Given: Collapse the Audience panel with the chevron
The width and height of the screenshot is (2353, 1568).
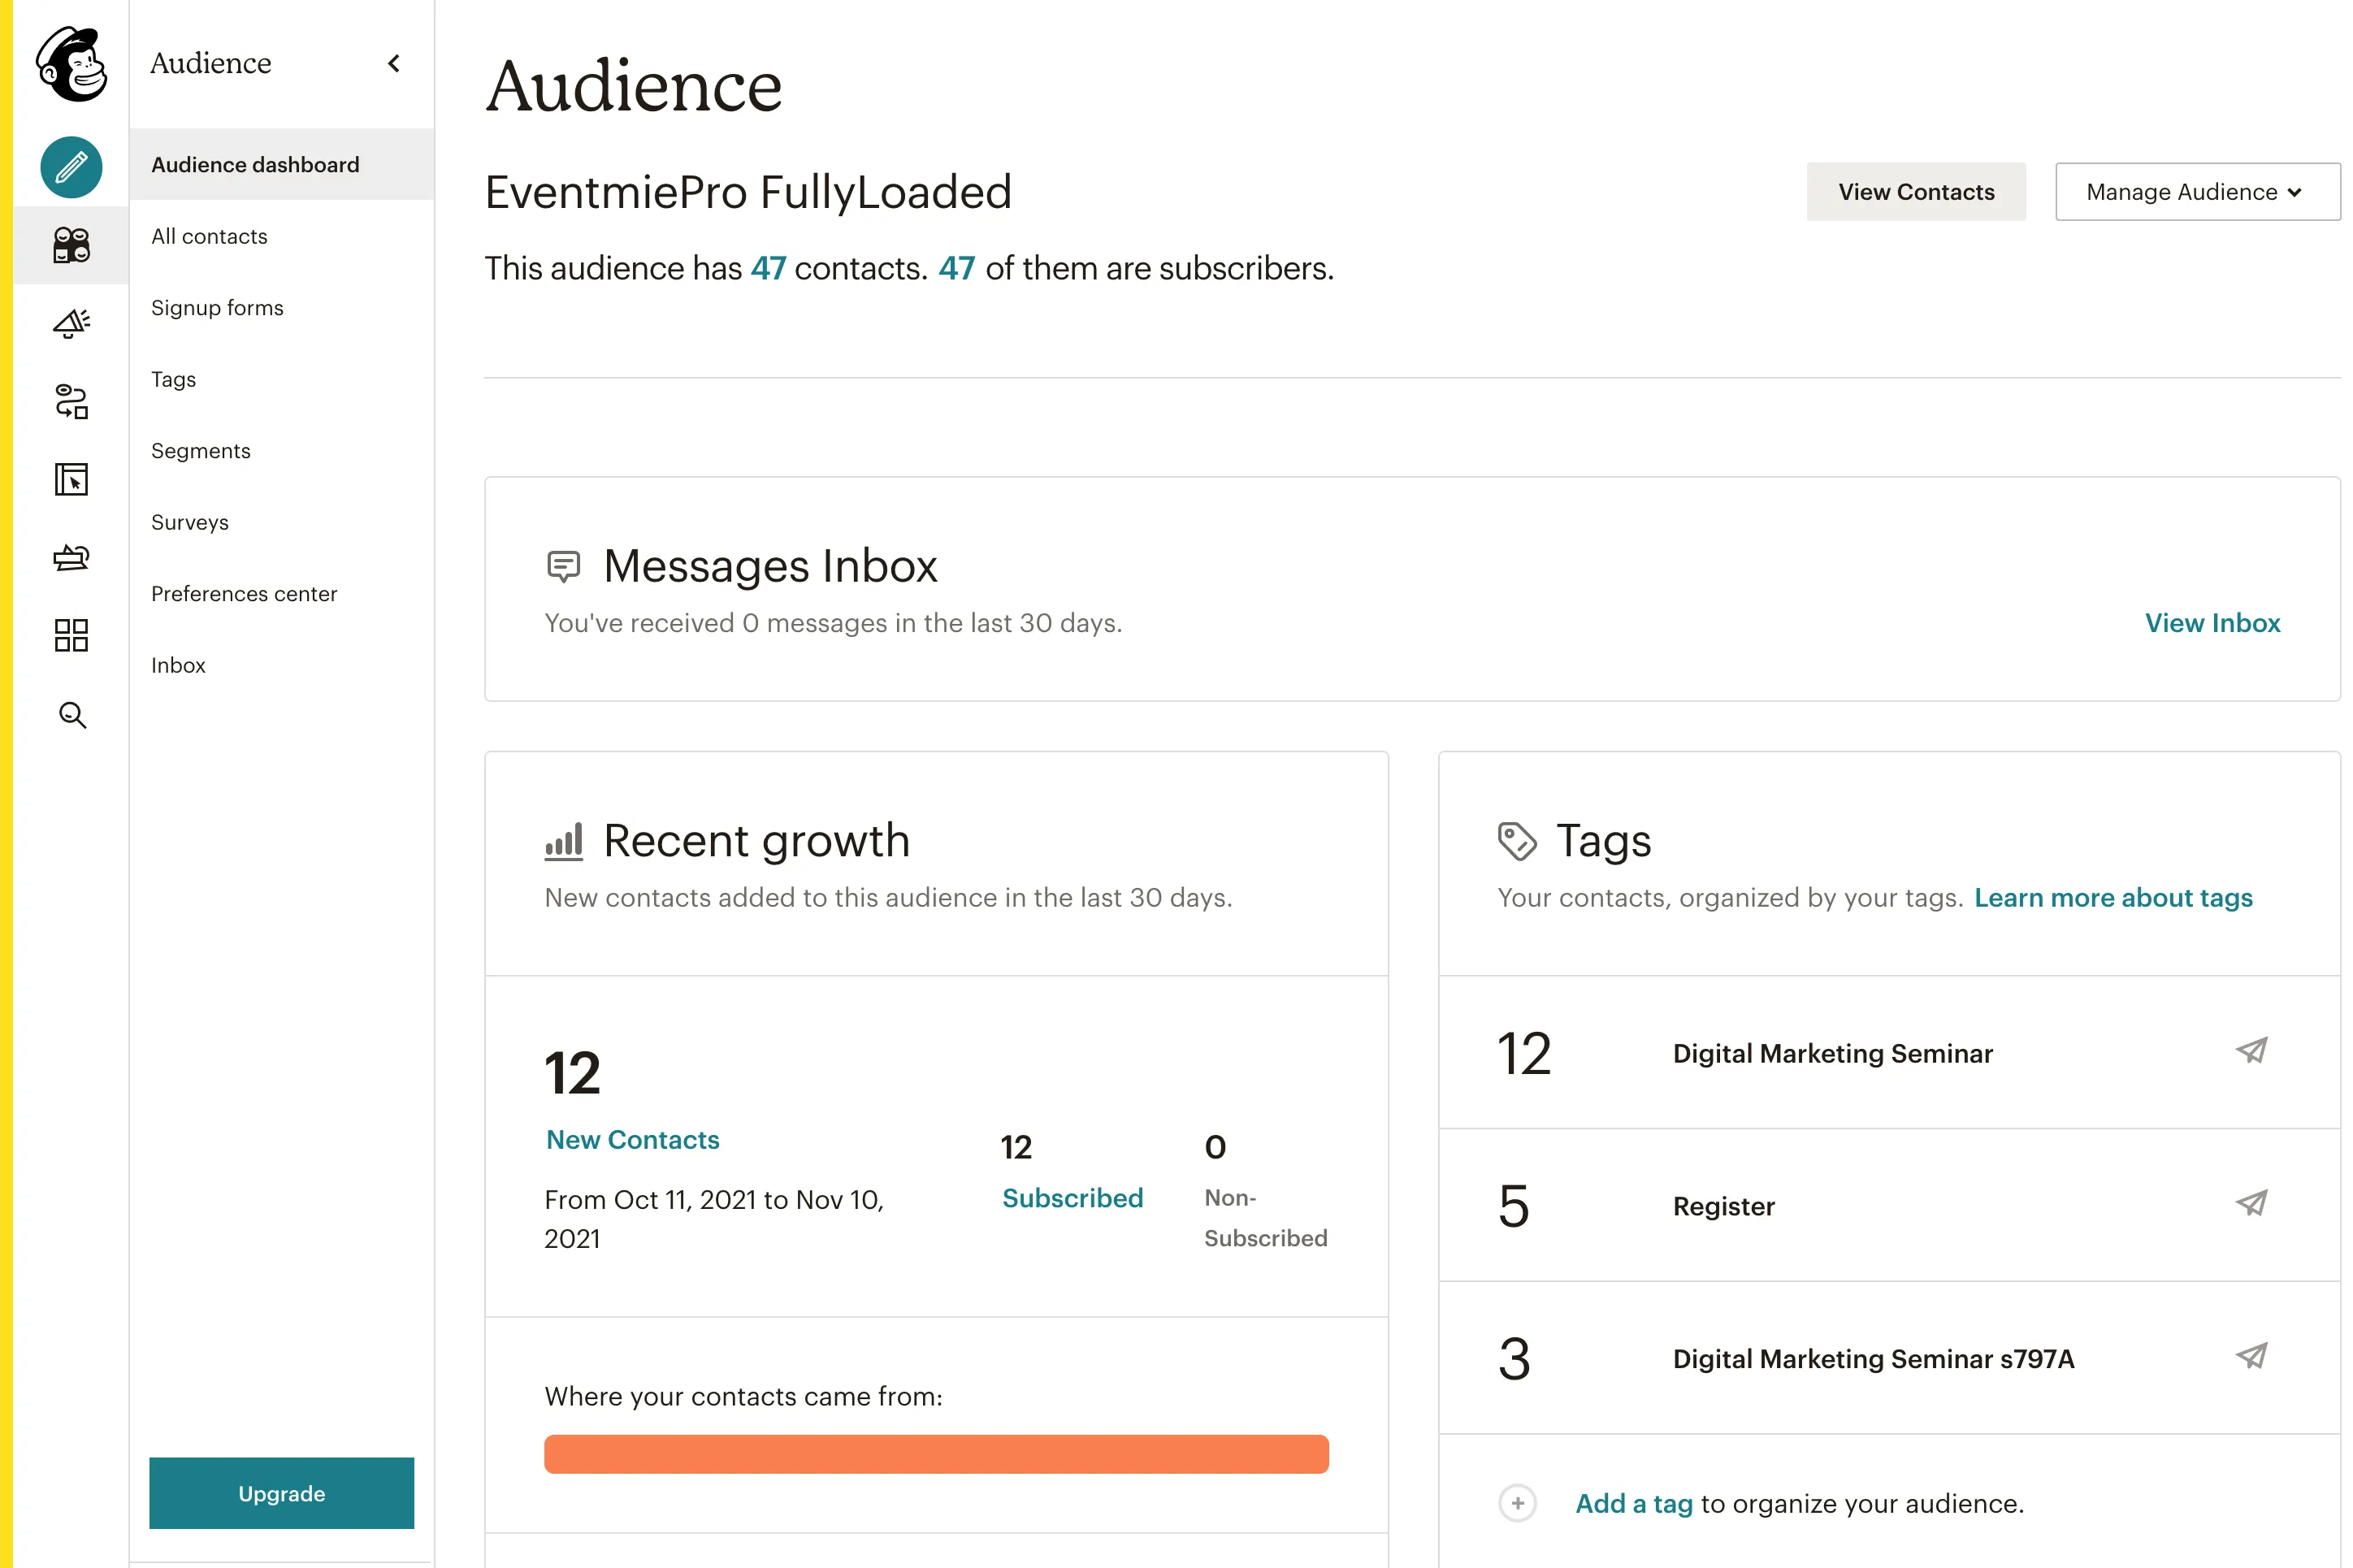Looking at the screenshot, I should (x=393, y=63).
